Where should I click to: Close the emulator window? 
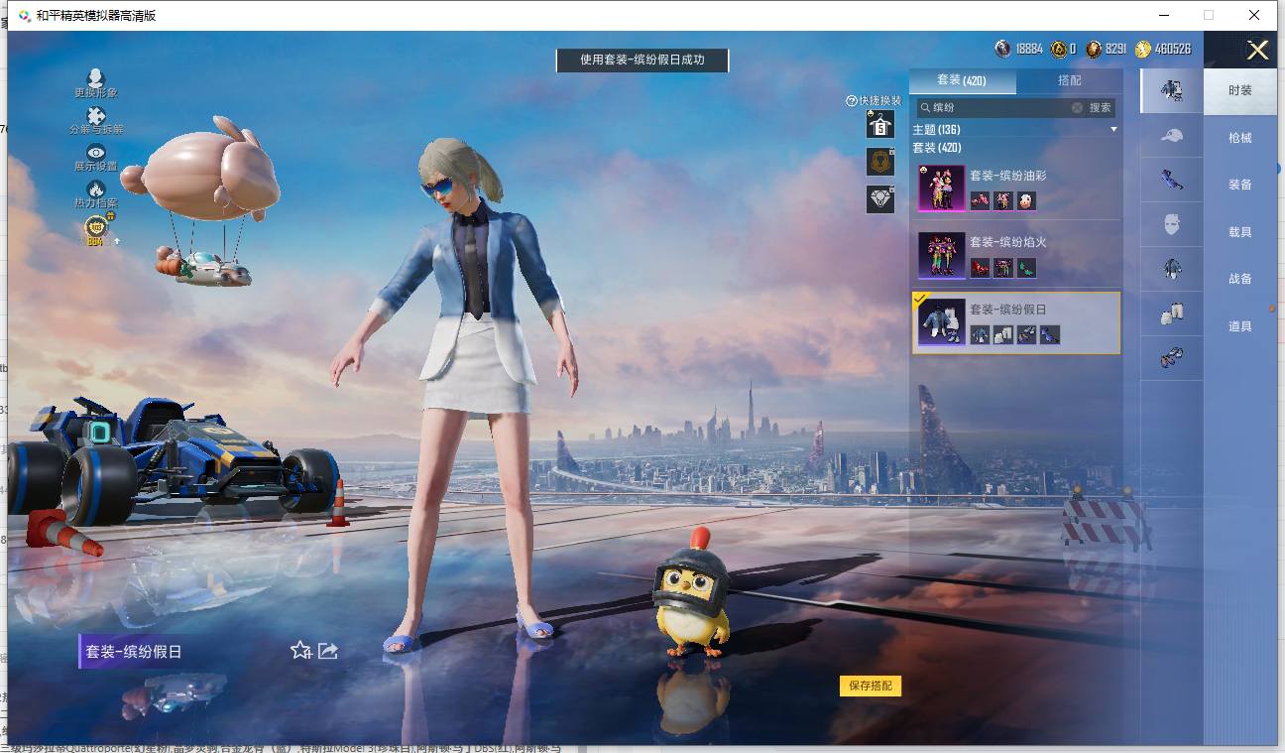[x=1255, y=15]
